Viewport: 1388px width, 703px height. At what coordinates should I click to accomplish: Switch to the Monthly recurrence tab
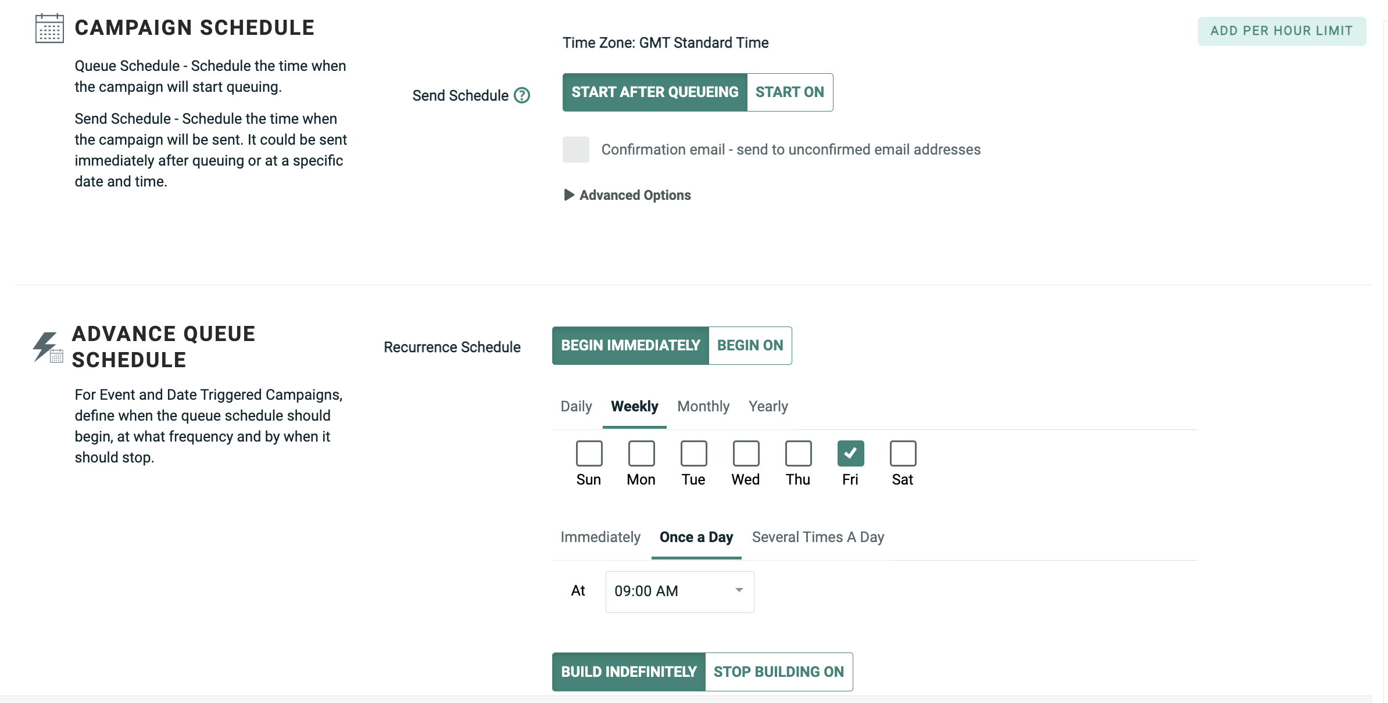tap(703, 406)
